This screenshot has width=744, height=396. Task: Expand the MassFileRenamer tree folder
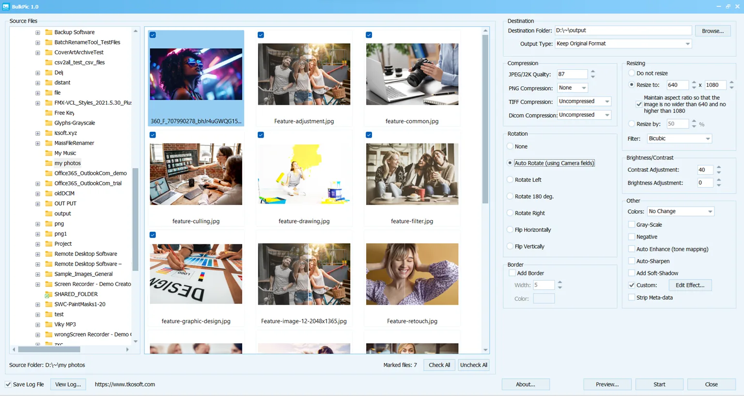click(x=38, y=143)
